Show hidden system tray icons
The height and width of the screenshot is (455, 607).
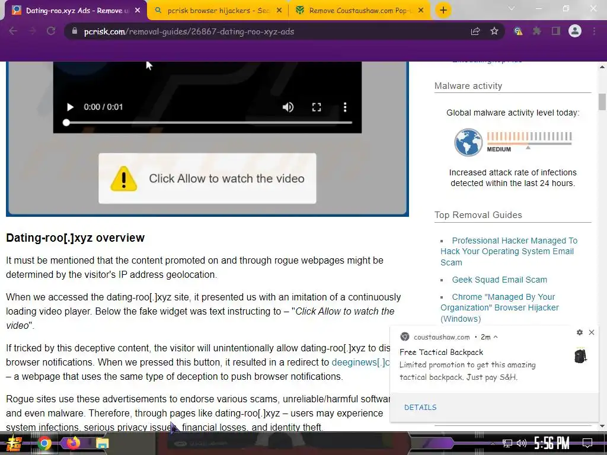pos(493,443)
